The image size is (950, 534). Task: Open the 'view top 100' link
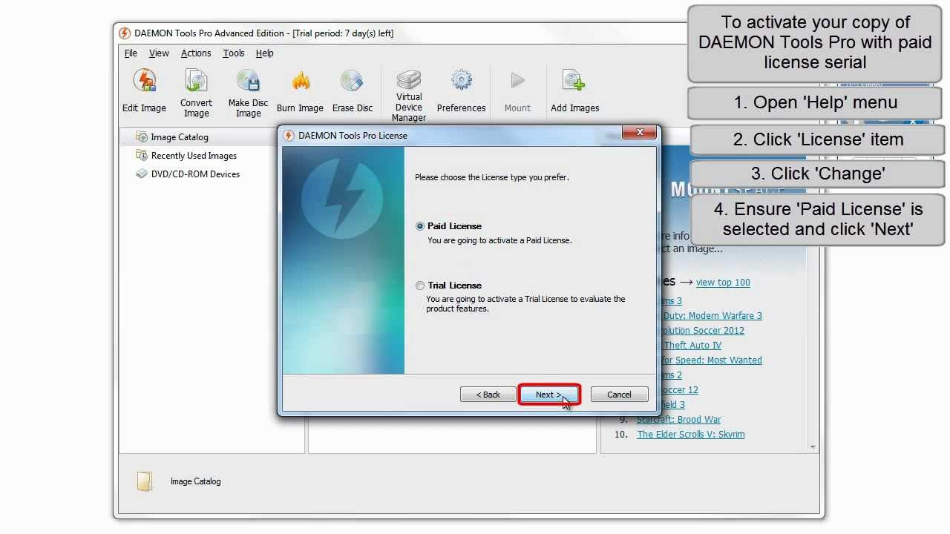pos(723,283)
